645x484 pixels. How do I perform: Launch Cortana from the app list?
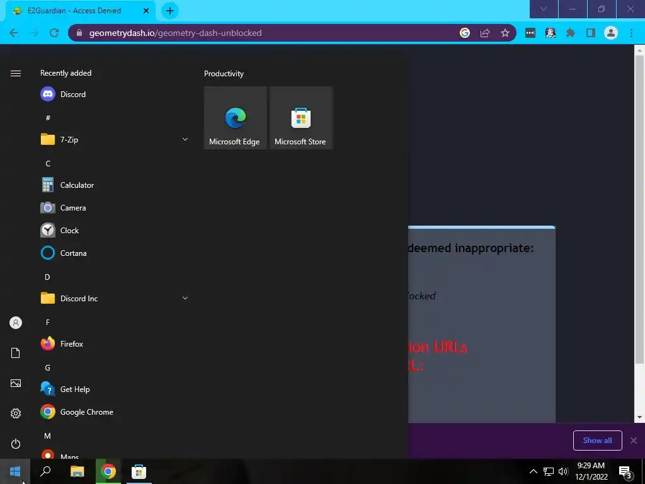point(113,253)
